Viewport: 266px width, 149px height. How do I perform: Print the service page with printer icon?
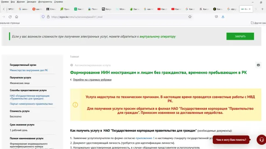click(x=258, y=65)
